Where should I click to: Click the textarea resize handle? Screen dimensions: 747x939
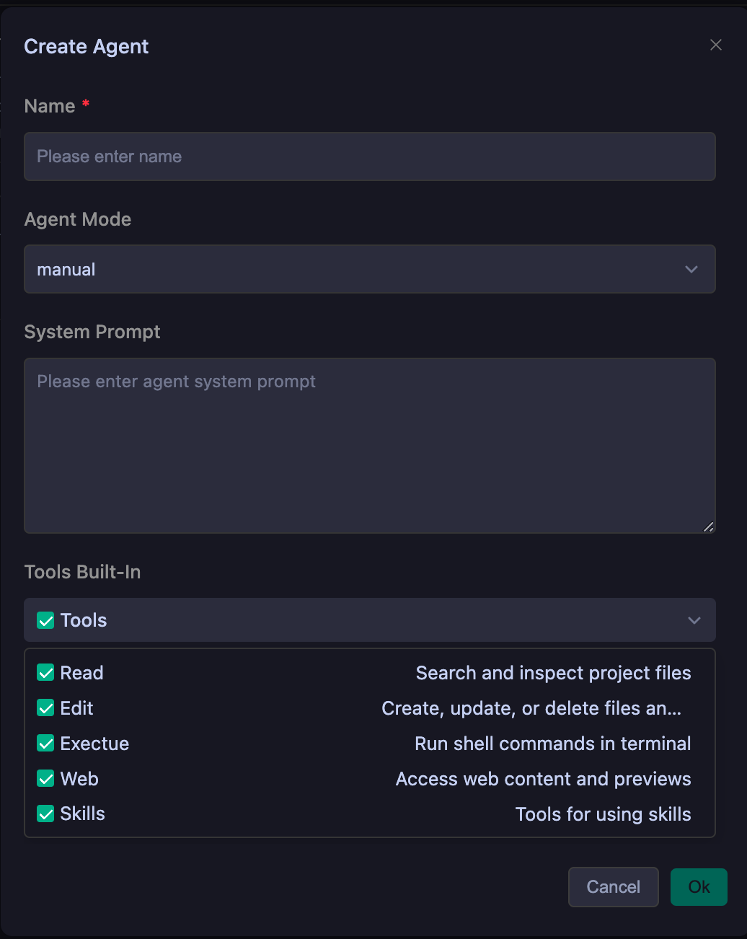point(708,528)
